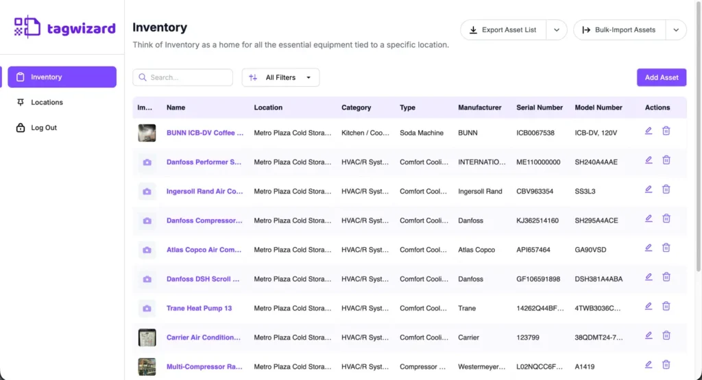Viewport: 702px width, 380px height.
Task: Select model number GA90VSD cell
Action: click(x=590, y=249)
